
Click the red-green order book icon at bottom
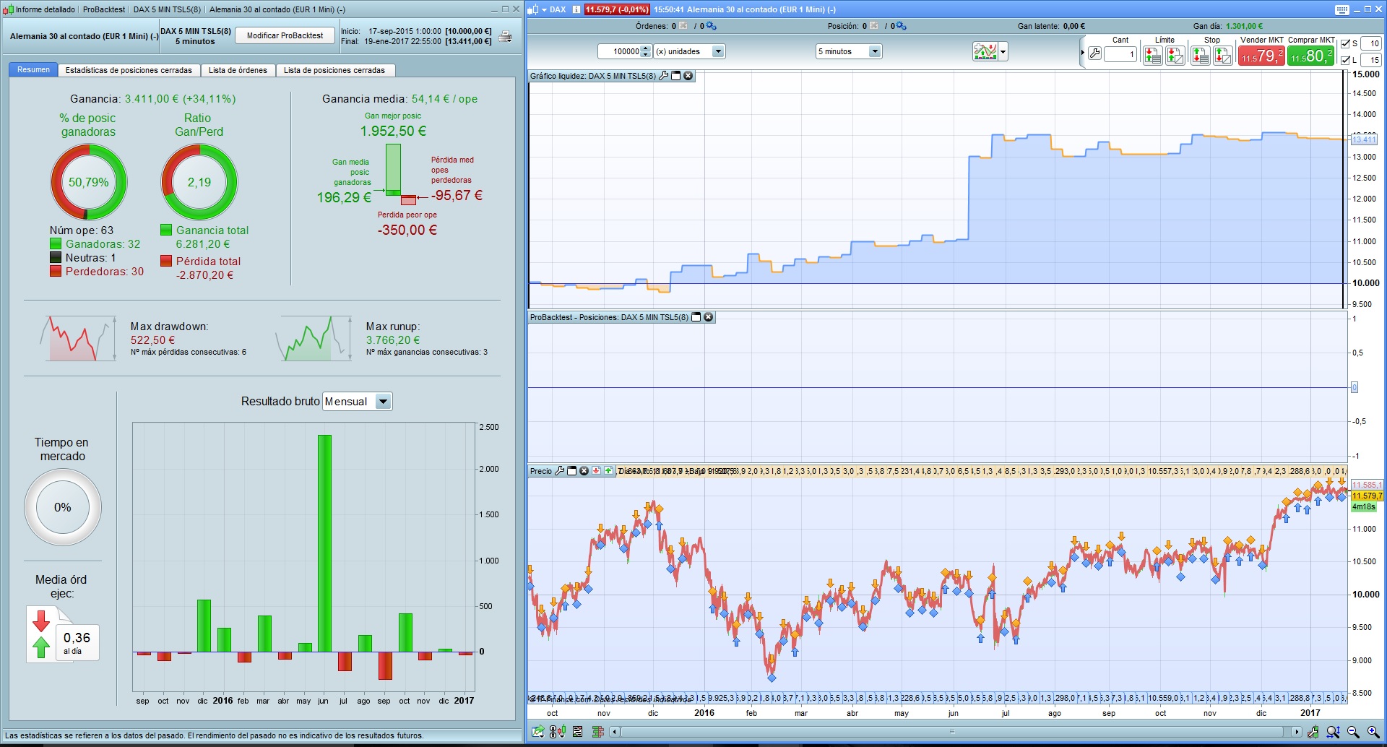pos(597,732)
